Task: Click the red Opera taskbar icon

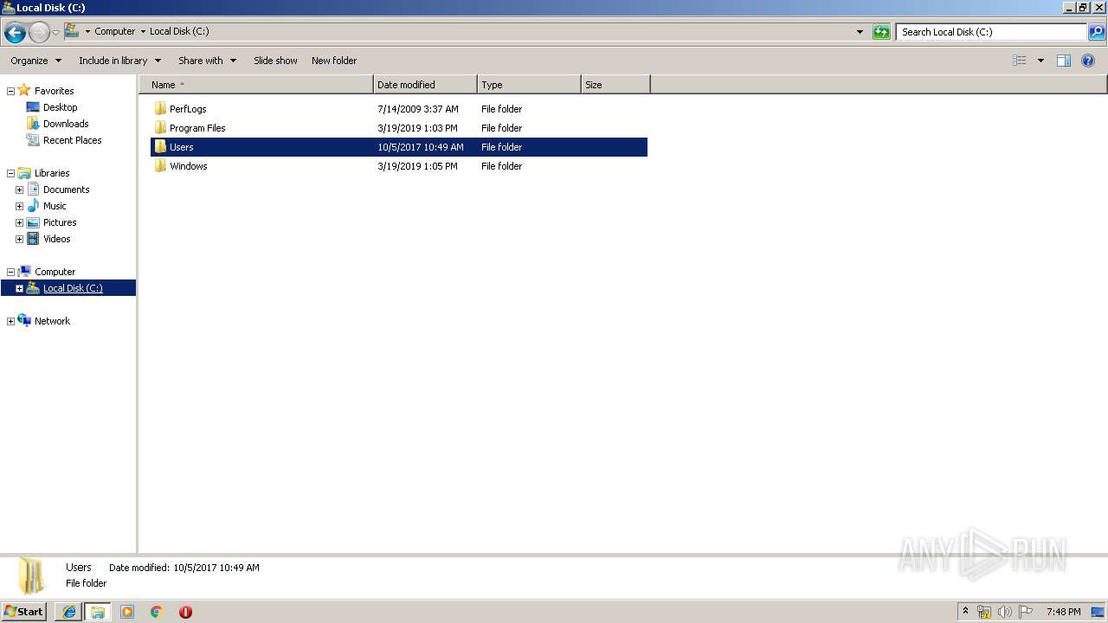Action: (185, 612)
